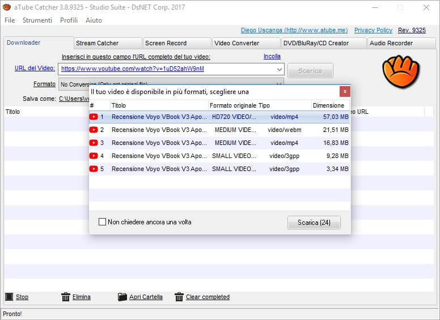Click the Tipo column header
Screen dimensions: 440x320
[284, 105]
